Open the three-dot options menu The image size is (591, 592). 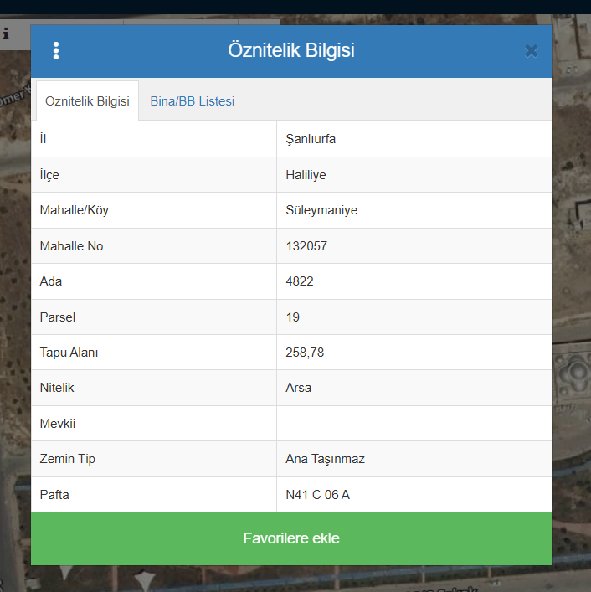point(56,51)
